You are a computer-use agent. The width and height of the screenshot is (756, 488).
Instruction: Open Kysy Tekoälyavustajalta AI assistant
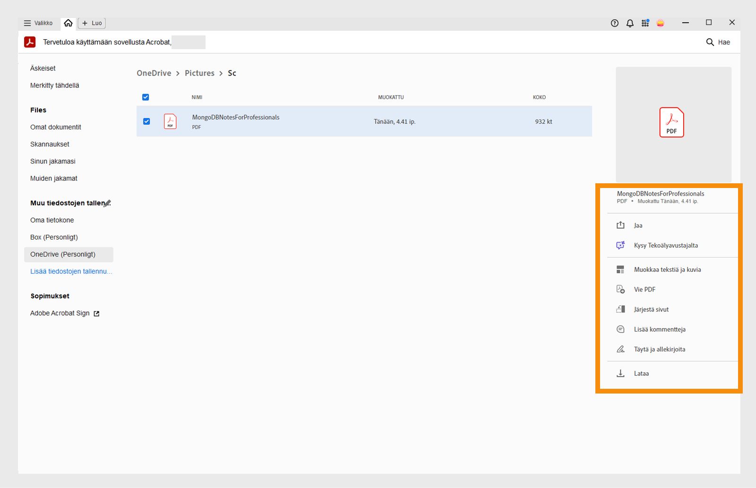[x=620, y=245]
